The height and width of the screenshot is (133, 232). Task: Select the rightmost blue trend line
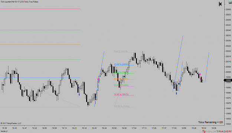207,67
